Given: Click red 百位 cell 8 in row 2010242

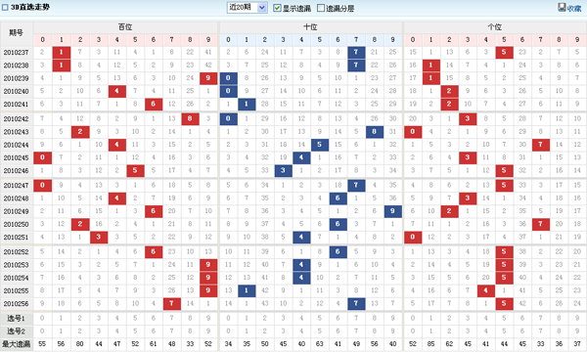Looking at the screenshot, I should click(190, 118).
